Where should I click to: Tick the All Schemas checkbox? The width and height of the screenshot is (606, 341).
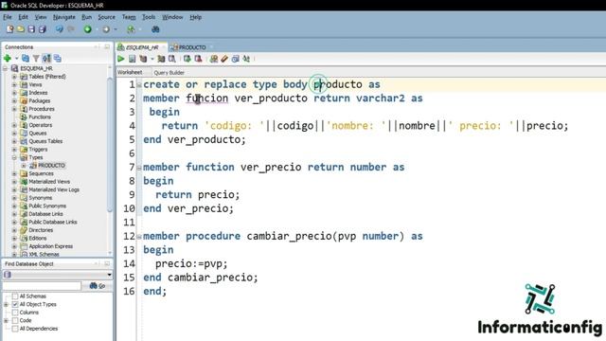tap(15, 296)
